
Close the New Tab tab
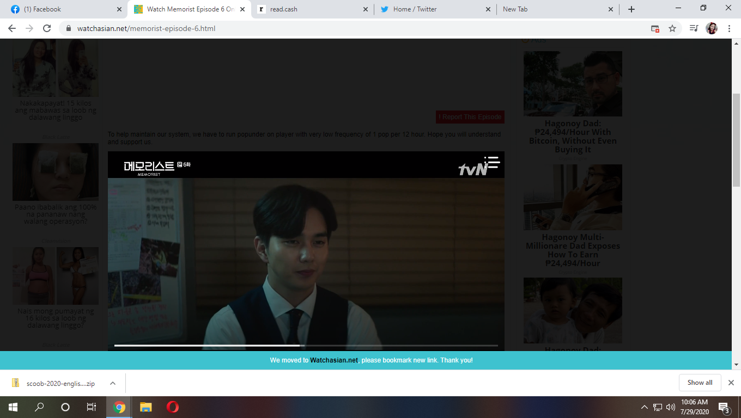pyautogui.click(x=611, y=9)
